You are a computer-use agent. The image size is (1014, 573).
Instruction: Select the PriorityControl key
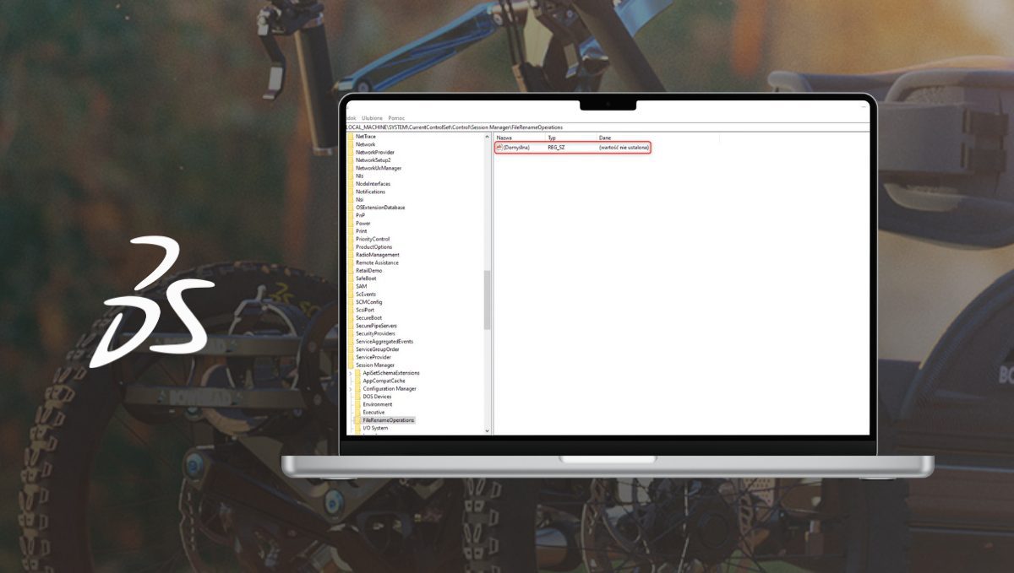(x=373, y=239)
